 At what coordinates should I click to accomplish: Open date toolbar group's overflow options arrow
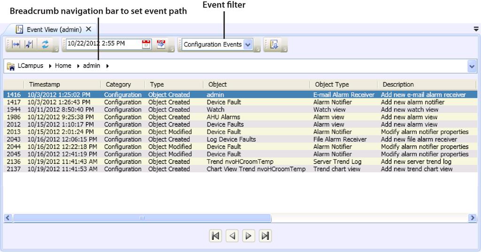pyautogui.click(x=172, y=49)
